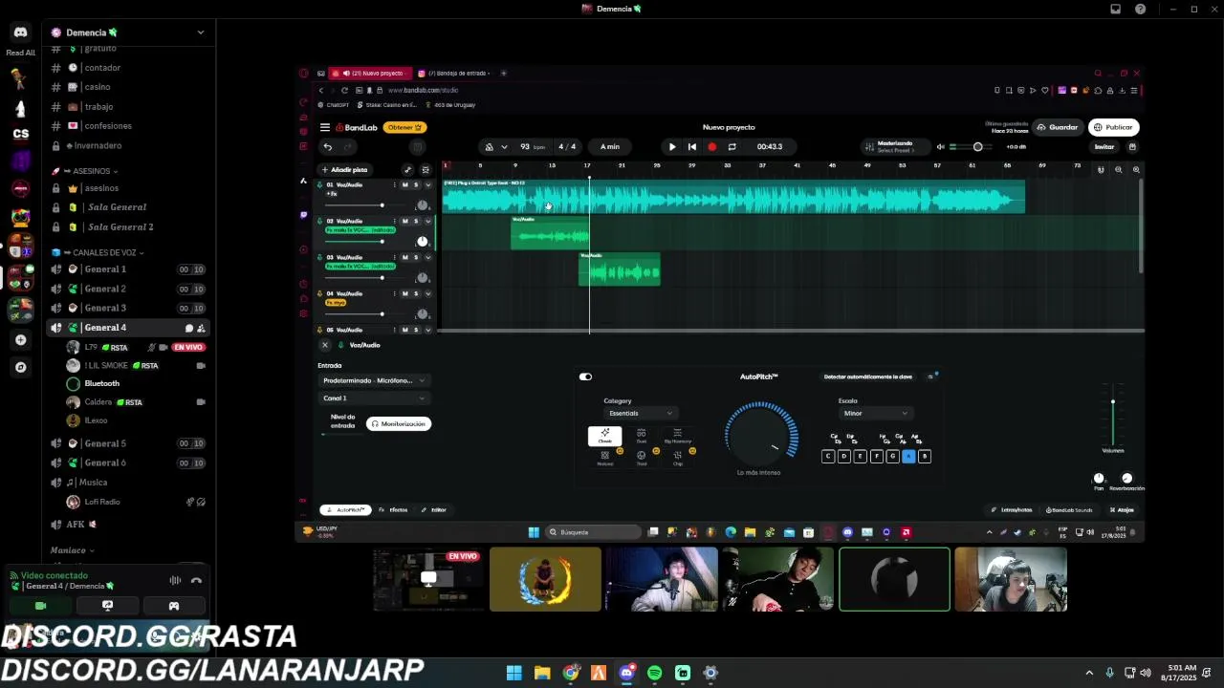Save project with Guardar button
Image resolution: width=1224 pixels, height=688 pixels.
tap(1058, 127)
